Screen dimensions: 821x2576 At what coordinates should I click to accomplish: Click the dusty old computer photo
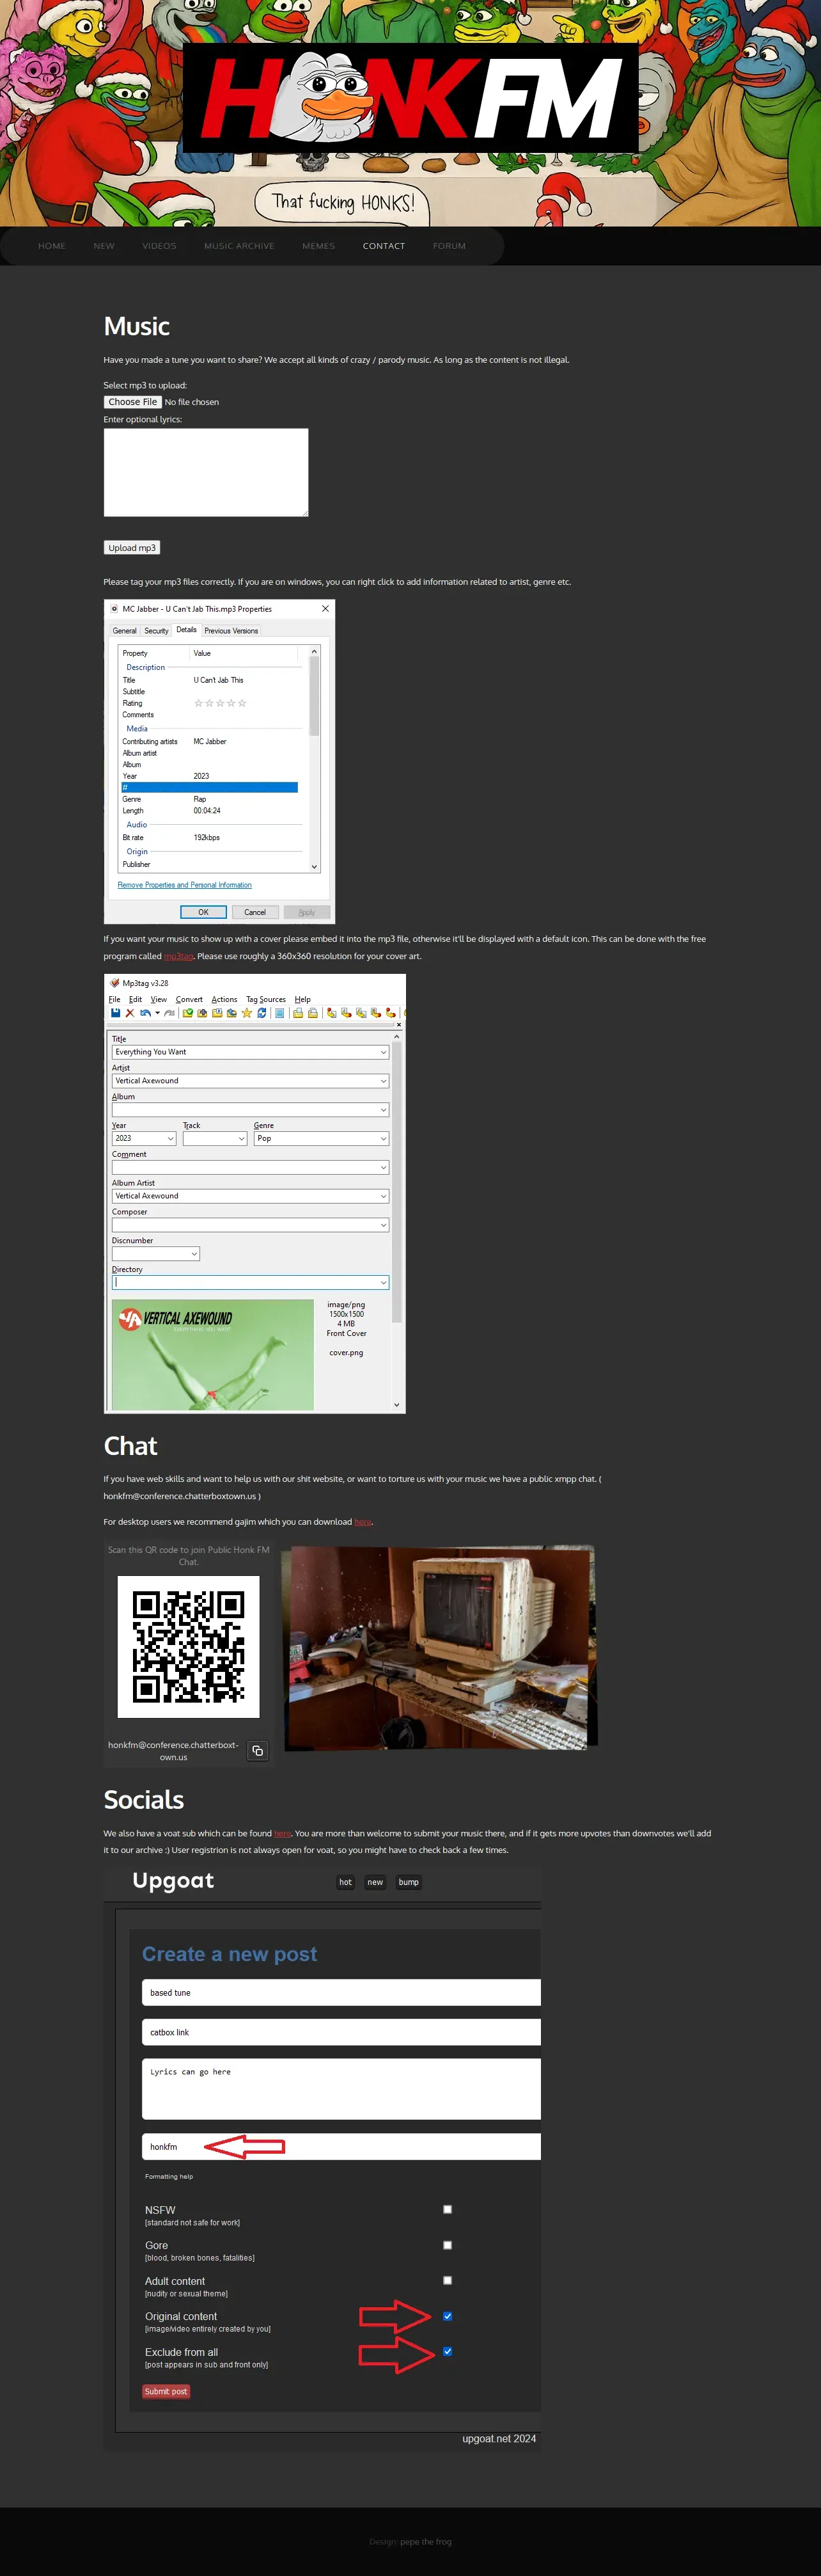tap(441, 1647)
